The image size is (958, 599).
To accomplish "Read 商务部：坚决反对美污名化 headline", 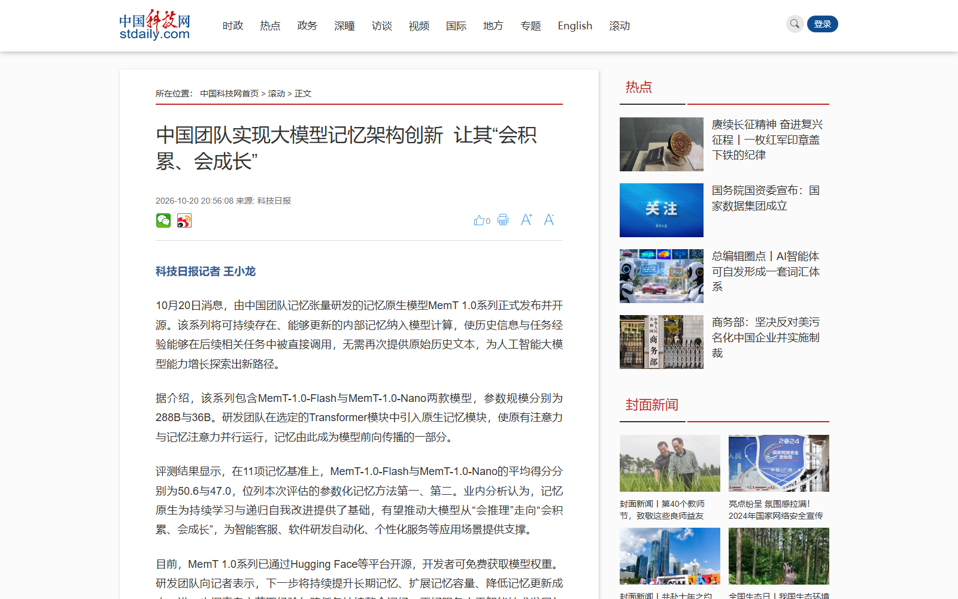I will click(x=766, y=337).
